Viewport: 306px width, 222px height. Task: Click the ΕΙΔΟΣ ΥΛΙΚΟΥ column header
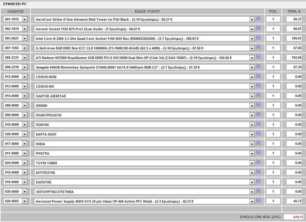[x=147, y=11]
